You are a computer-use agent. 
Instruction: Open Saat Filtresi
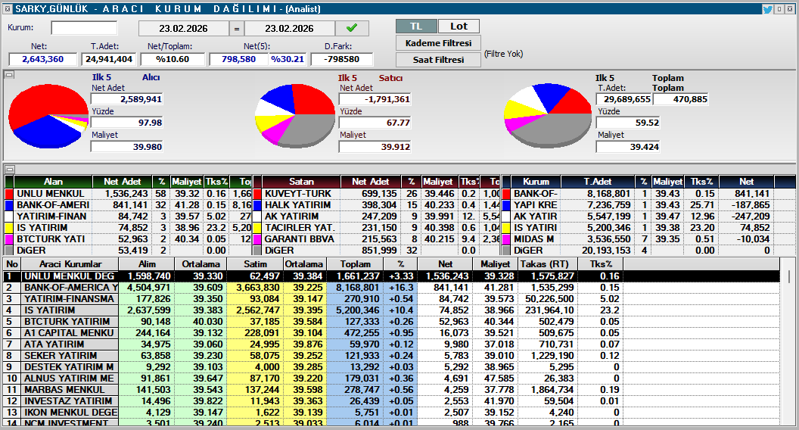(438, 60)
